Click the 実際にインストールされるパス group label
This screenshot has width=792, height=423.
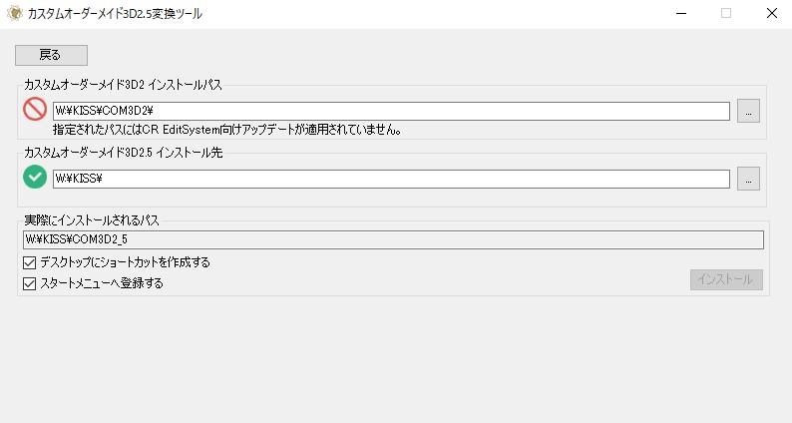[x=92, y=220]
